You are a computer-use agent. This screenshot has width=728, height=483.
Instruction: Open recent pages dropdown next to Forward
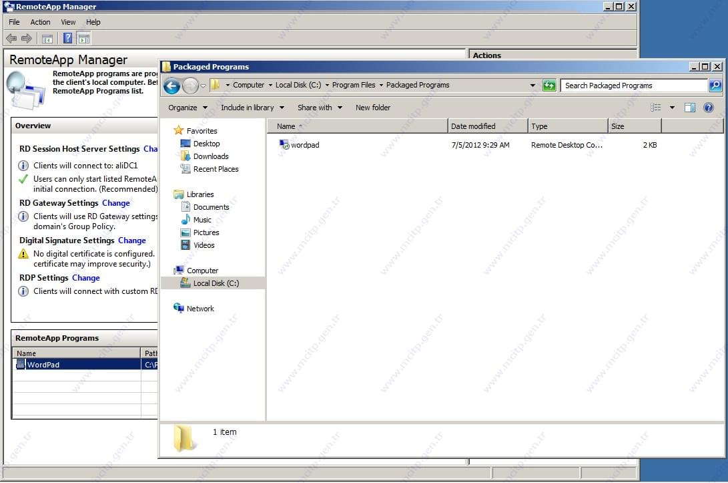tap(203, 86)
